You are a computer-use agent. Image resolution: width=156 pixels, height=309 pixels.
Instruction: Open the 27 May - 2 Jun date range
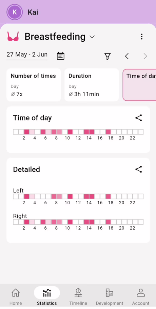(x=27, y=55)
